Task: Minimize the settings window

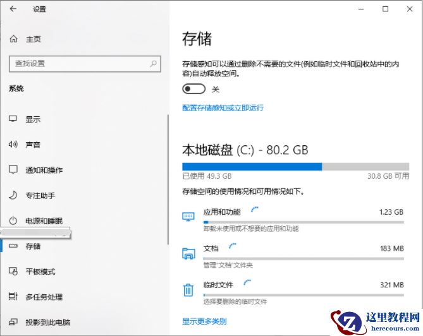Action: point(361,9)
